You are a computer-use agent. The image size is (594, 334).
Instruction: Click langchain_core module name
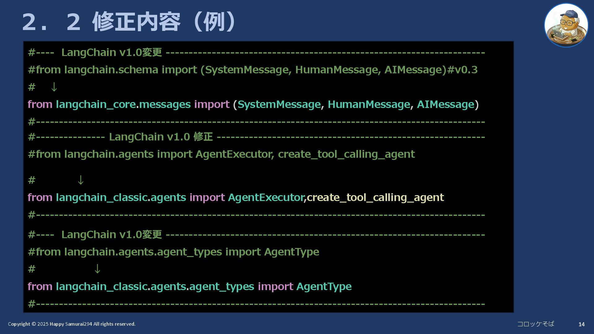click(x=96, y=105)
